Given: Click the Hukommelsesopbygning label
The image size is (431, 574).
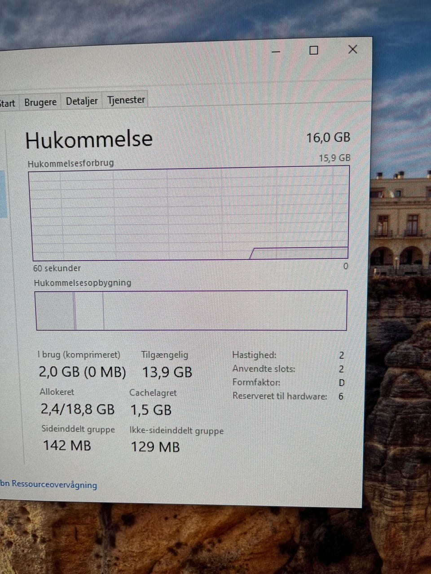Looking at the screenshot, I should coord(83,283).
